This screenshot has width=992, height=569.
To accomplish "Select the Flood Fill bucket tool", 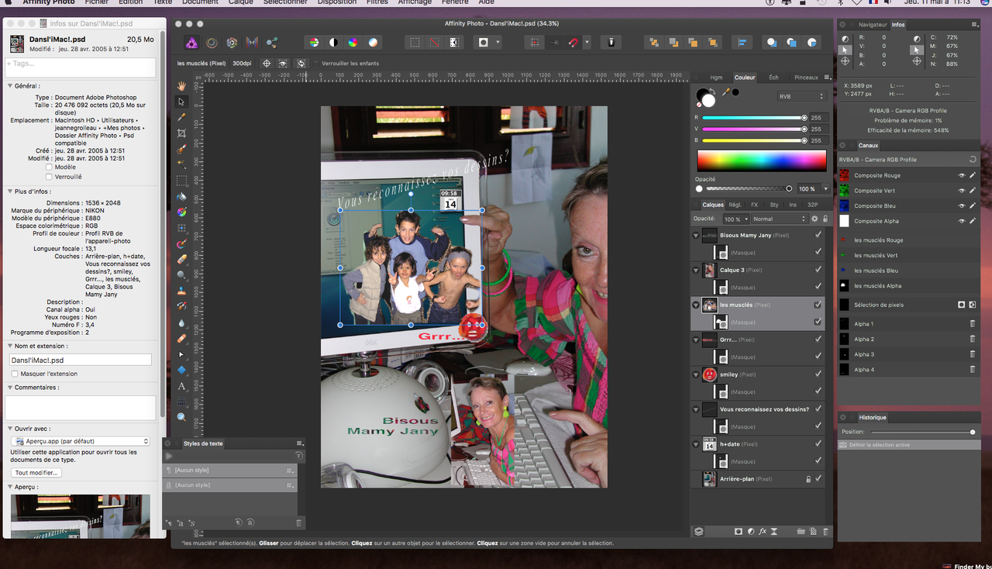I will 181,197.
